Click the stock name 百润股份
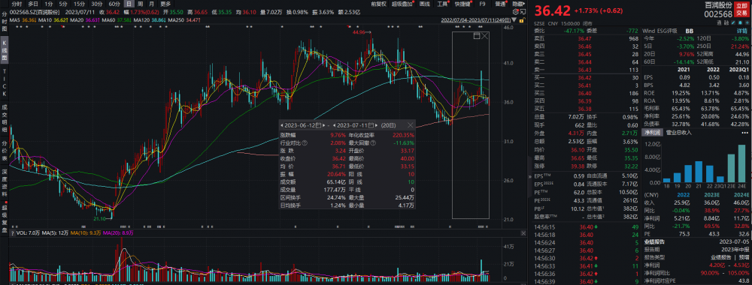The height and width of the screenshot is (285, 752). (718, 5)
